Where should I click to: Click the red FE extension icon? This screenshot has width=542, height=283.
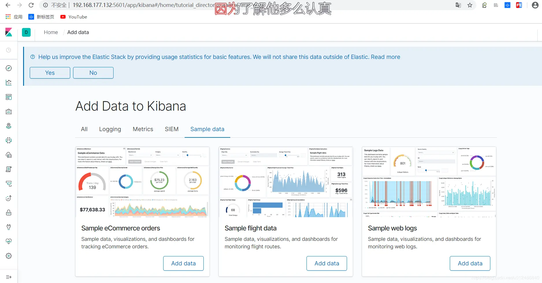click(519, 5)
